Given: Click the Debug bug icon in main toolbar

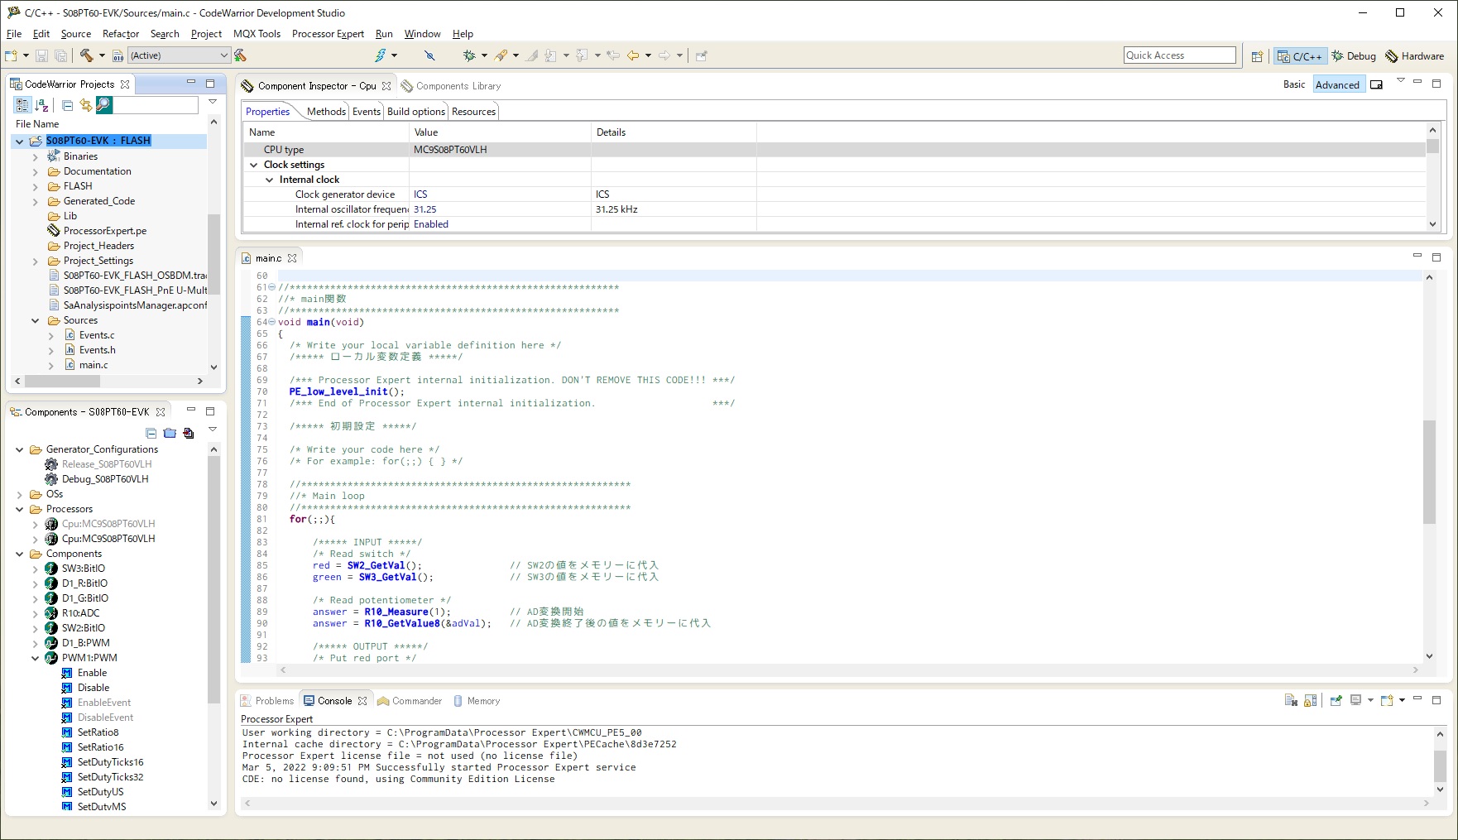Looking at the screenshot, I should pyautogui.click(x=469, y=55).
